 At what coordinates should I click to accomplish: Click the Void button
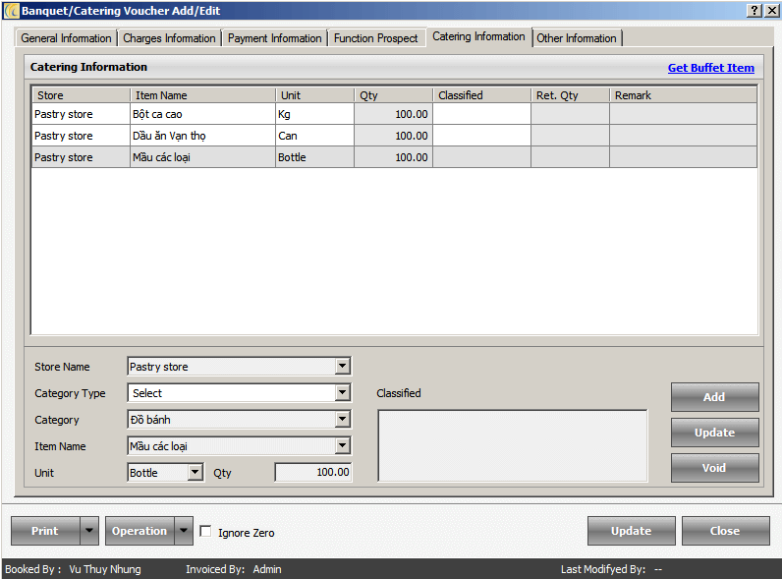(x=714, y=468)
